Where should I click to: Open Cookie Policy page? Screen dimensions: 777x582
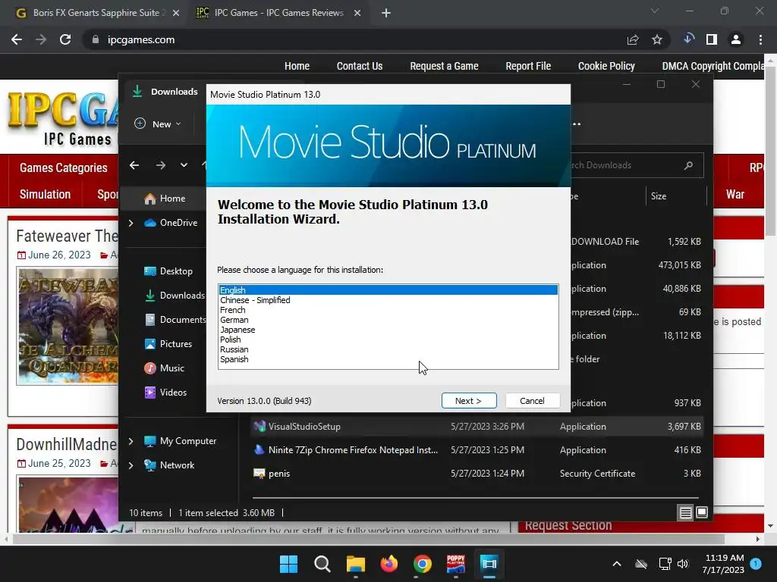pyautogui.click(x=606, y=66)
